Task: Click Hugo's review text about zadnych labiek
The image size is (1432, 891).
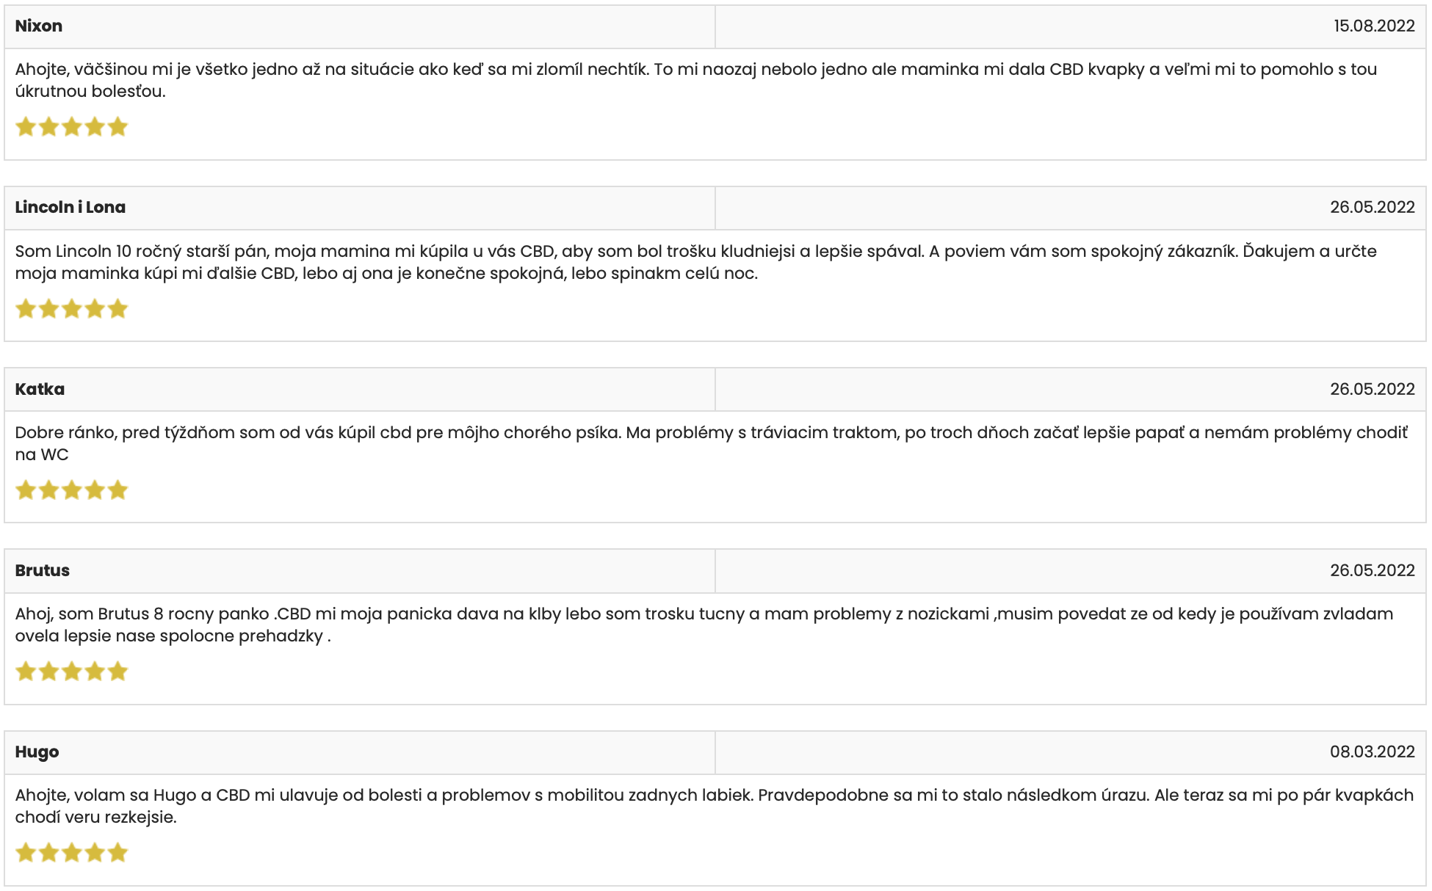Action: 714,806
